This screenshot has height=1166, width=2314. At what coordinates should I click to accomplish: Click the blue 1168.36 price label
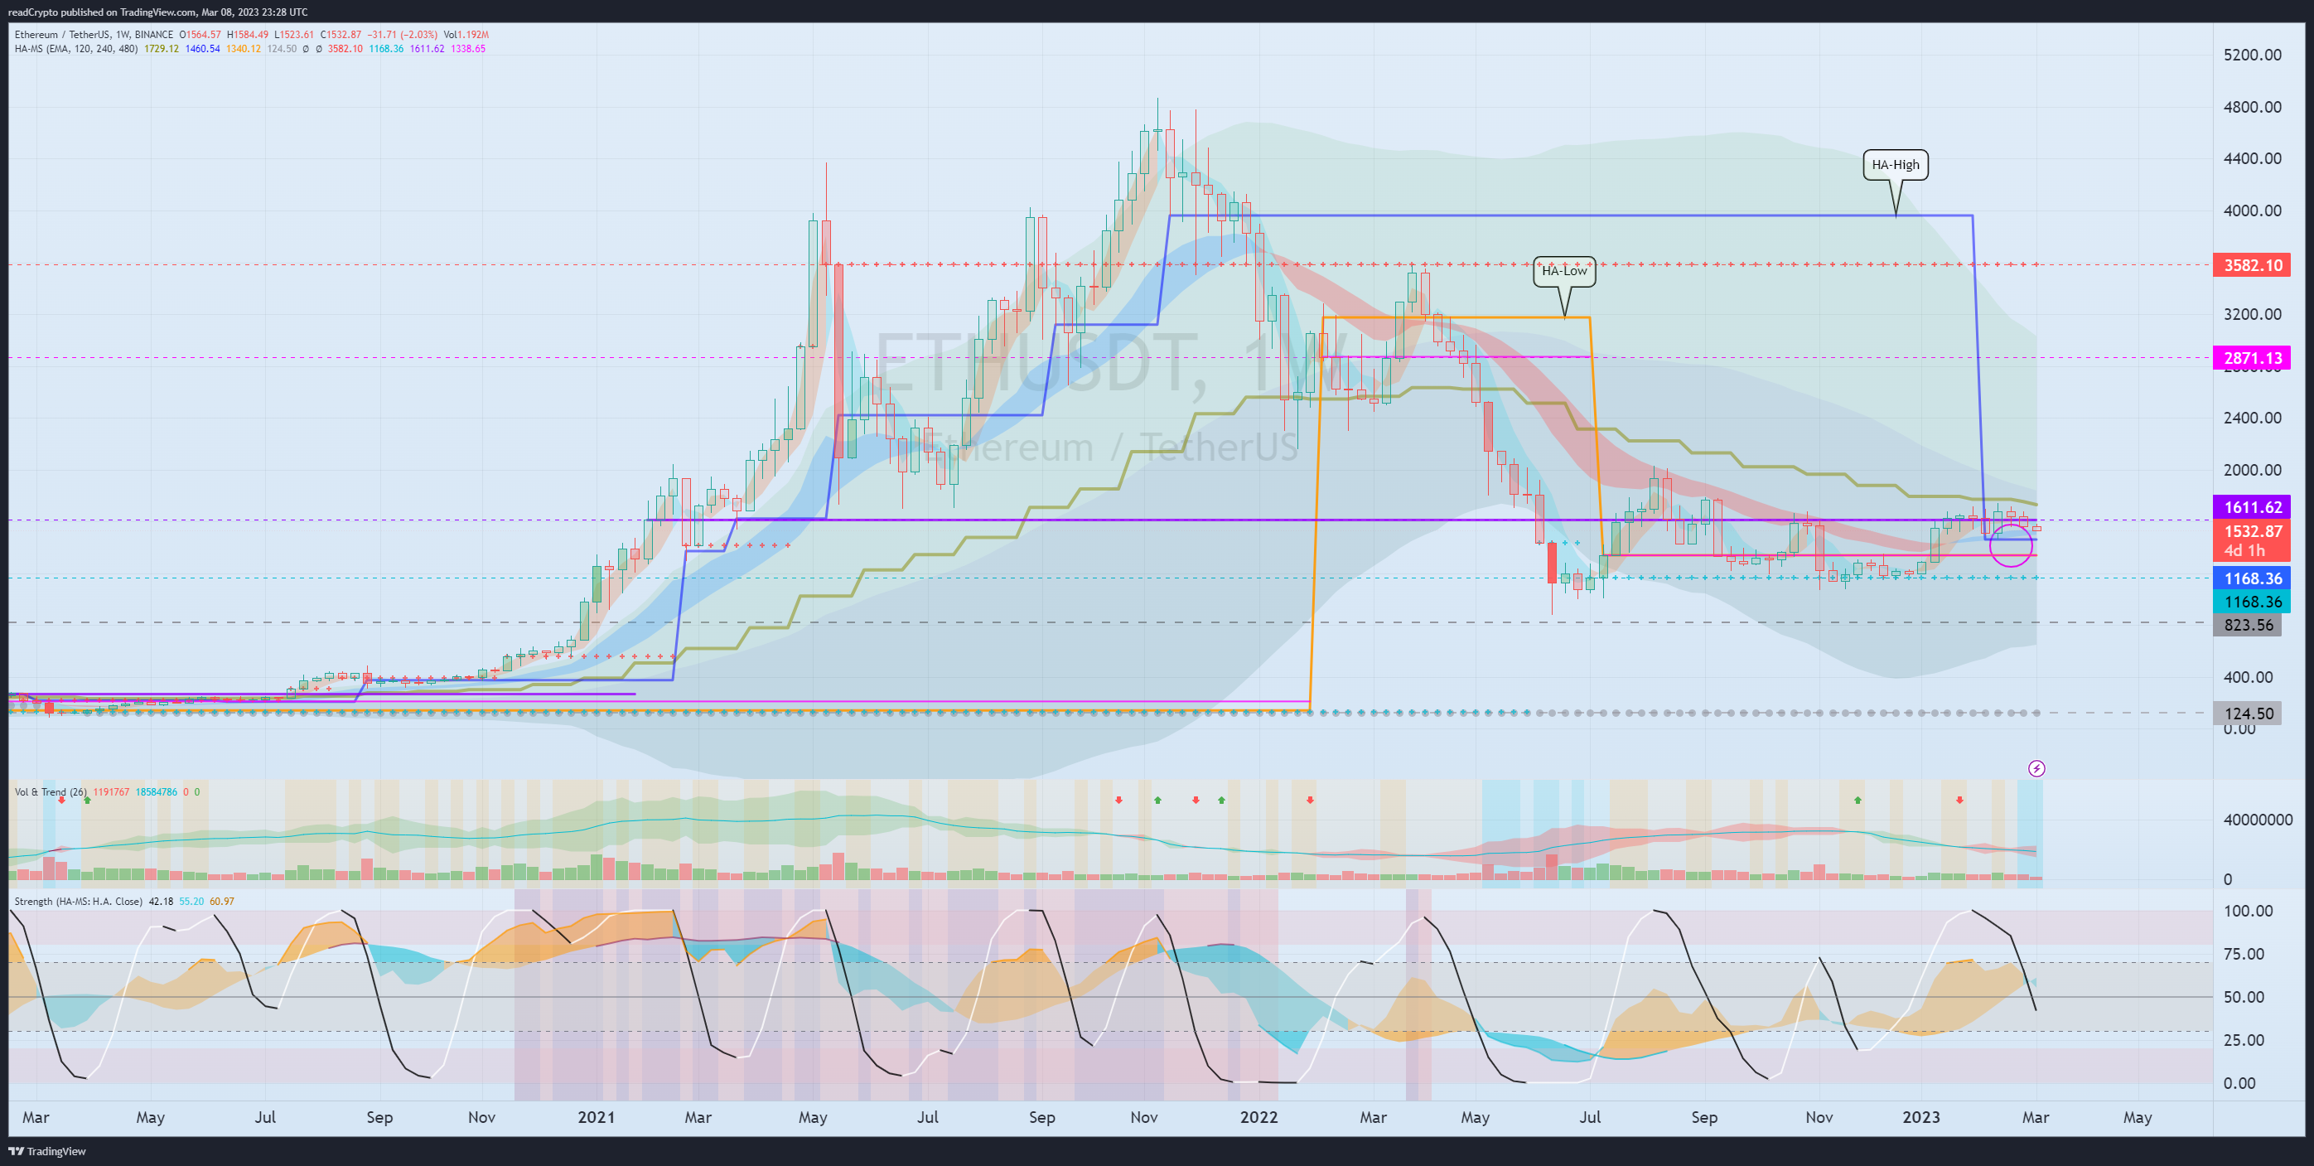coord(2252,578)
